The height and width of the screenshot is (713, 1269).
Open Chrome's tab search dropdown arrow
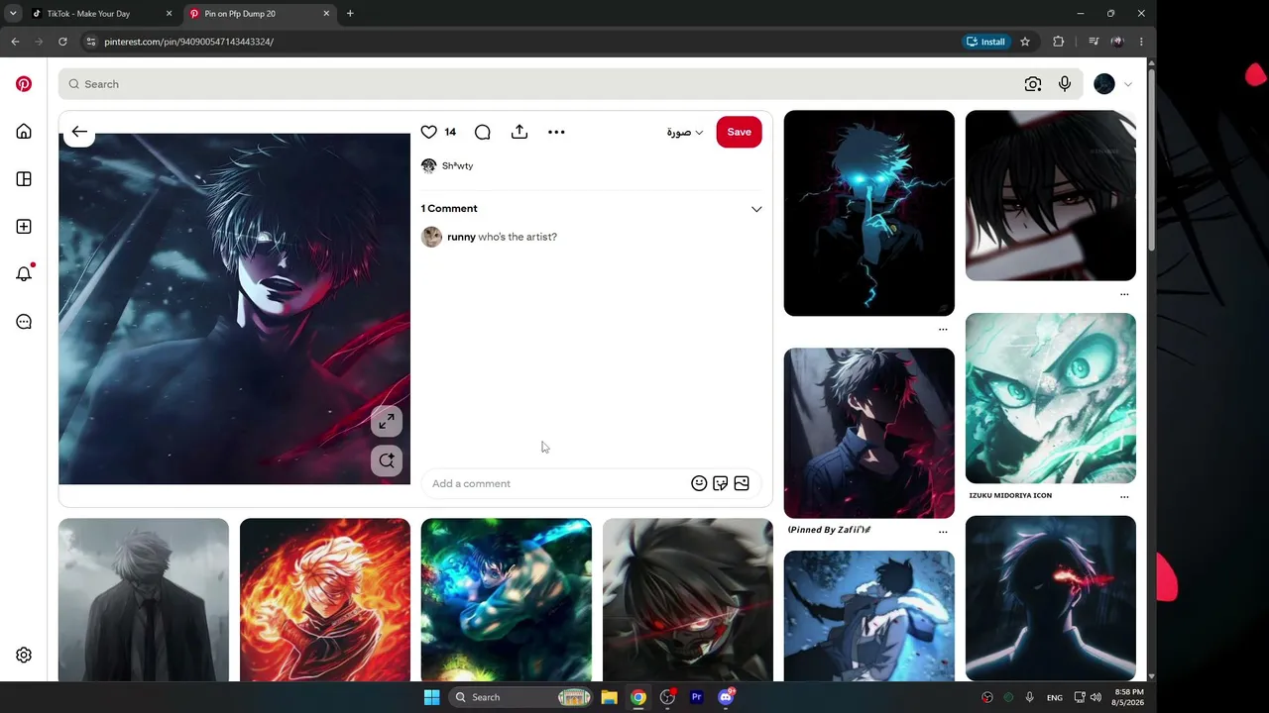(x=13, y=14)
